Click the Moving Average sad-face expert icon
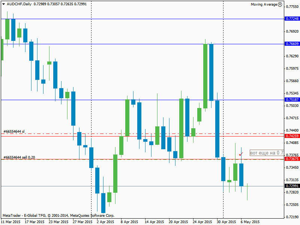Image resolution: width=300 pixels, height=225 pixels. point(280,4)
